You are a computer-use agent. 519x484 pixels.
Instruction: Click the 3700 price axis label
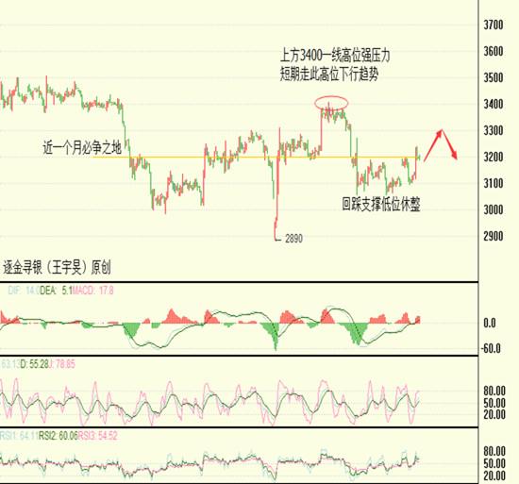(494, 25)
